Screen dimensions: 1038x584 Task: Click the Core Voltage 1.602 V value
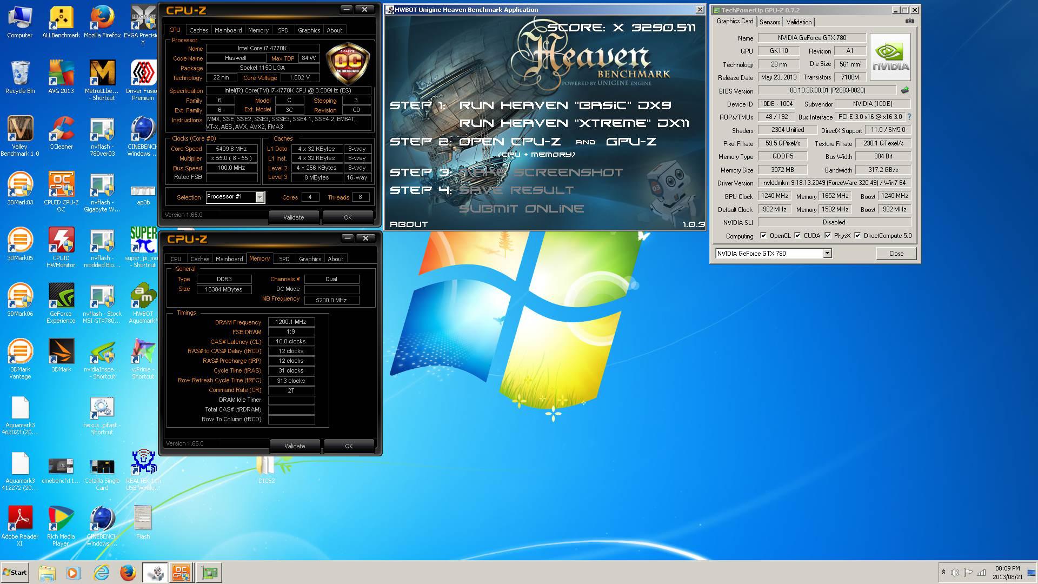click(300, 77)
